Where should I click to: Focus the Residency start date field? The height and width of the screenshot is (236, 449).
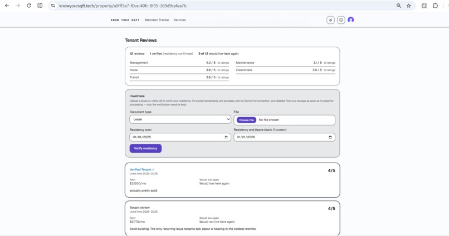(x=180, y=137)
